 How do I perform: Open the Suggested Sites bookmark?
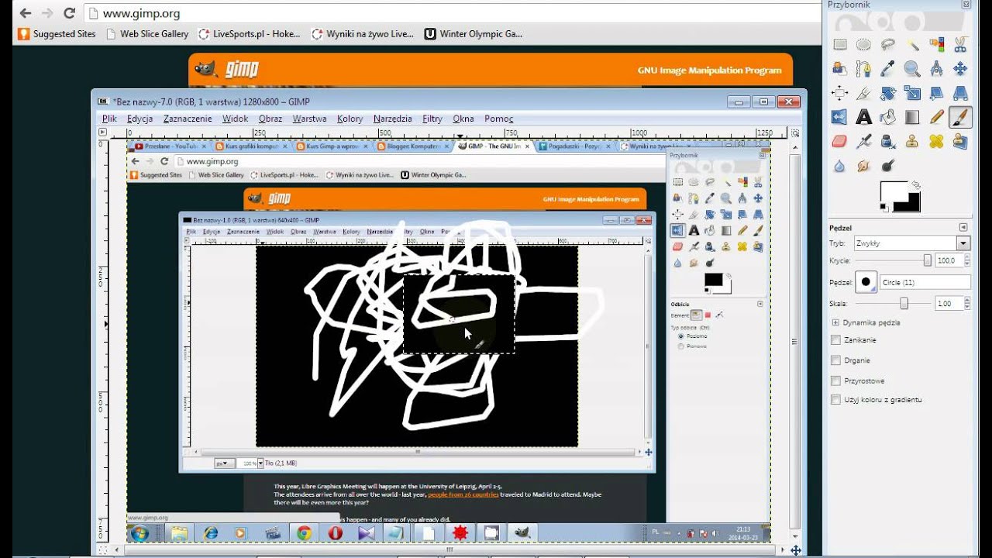click(x=57, y=34)
